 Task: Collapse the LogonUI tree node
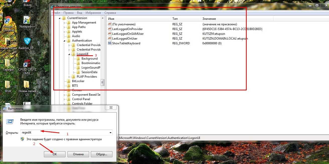coord(69,54)
